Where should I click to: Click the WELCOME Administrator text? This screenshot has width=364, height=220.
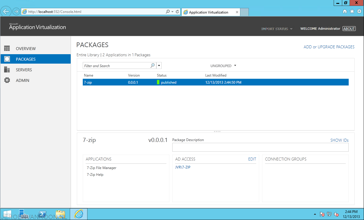[320, 29]
